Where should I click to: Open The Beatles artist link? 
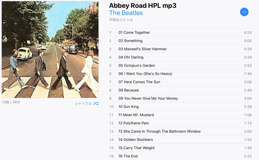pos(126,13)
